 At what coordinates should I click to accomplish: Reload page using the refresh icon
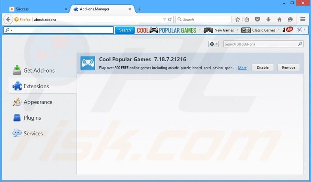[170, 20]
